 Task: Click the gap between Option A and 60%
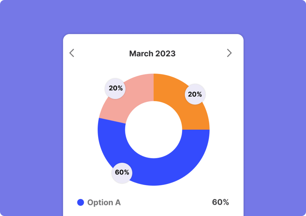click(166, 202)
